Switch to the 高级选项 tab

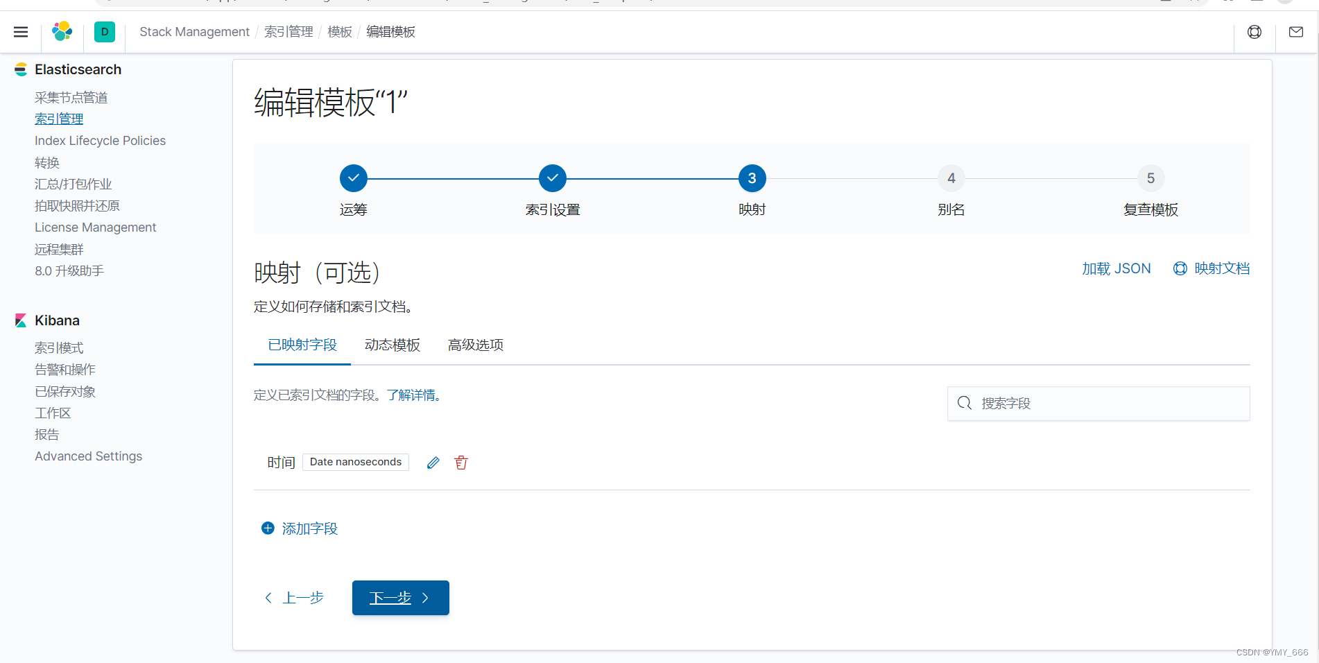[x=476, y=345]
